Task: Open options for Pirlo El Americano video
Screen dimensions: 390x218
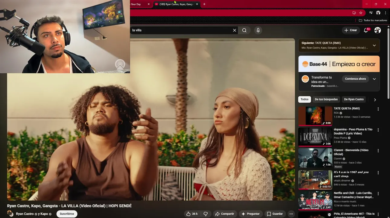Action: pos(378,214)
